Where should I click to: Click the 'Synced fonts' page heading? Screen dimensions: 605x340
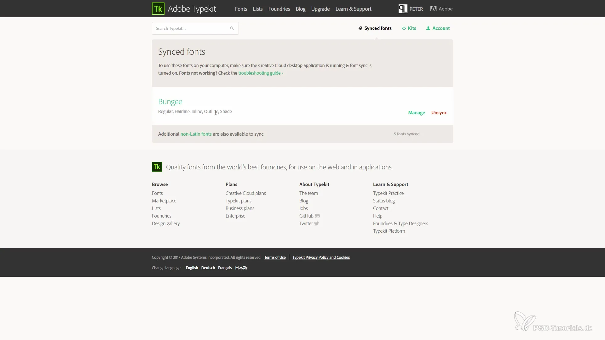point(181,52)
